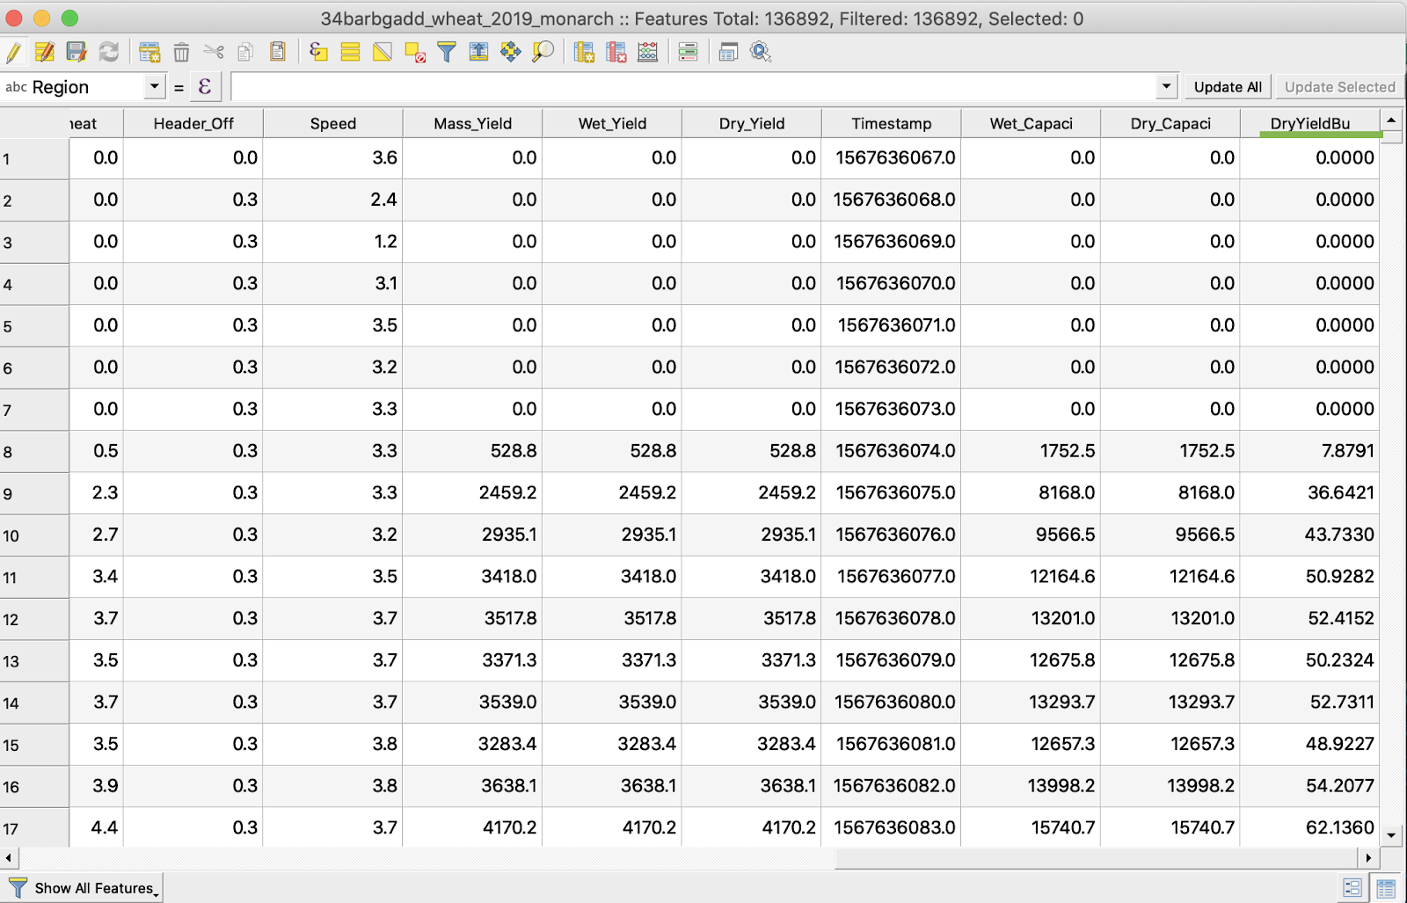
Task: Toggle multi edit mode
Action: (x=45, y=52)
